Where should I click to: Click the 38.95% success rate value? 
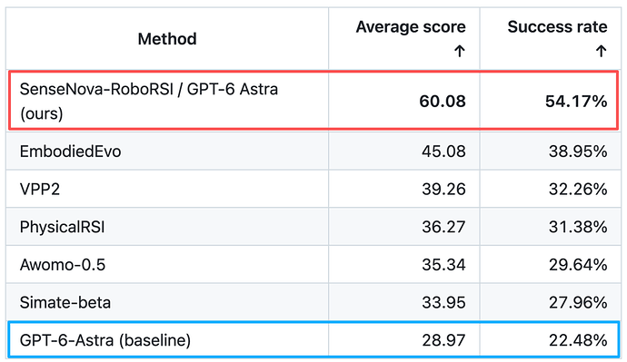(x=578, y=152)
